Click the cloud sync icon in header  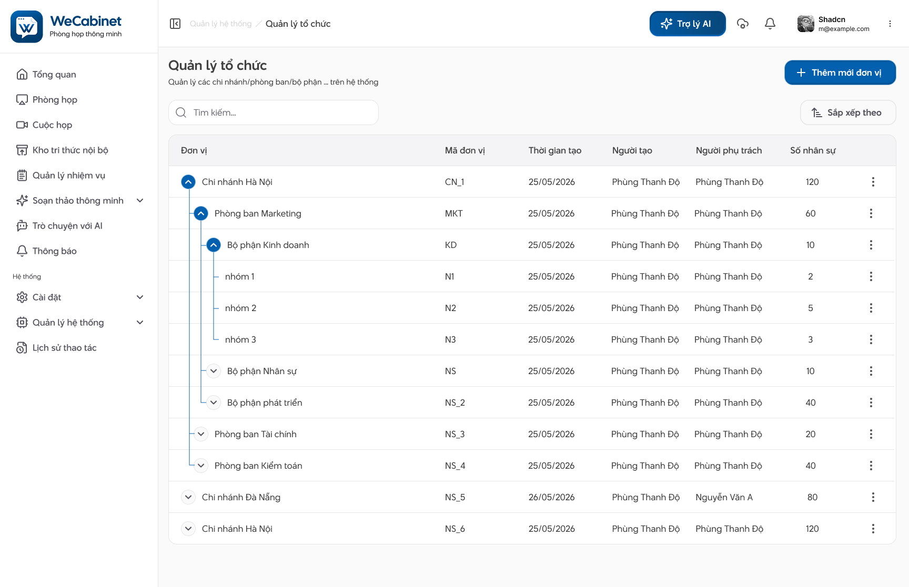(x=743, y=24)
